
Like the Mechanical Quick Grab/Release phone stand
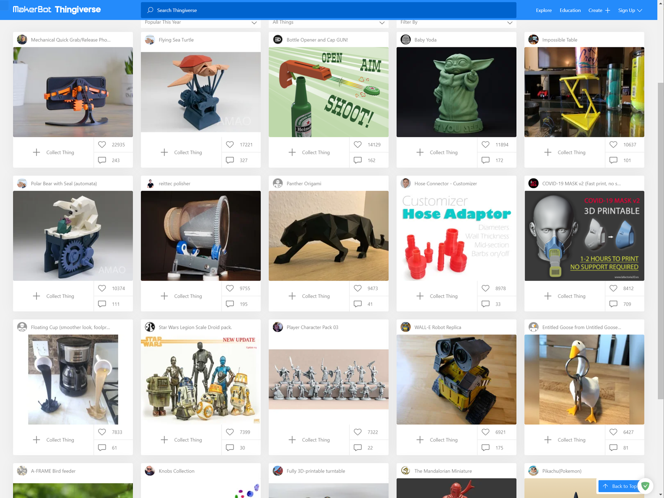click(102, 145)
